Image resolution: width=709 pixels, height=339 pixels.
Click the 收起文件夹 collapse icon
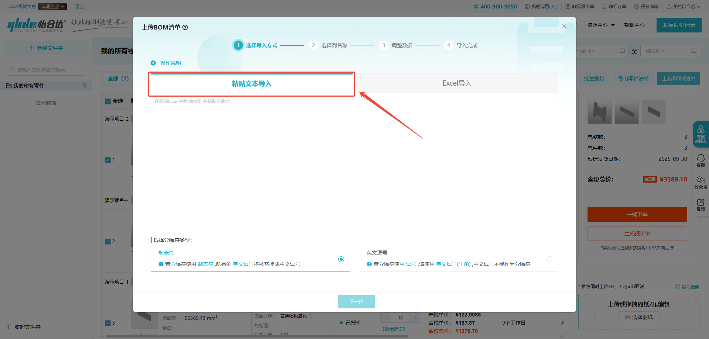(9, 327)
